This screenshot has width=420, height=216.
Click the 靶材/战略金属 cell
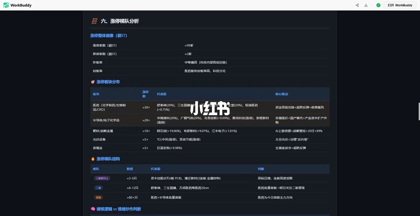(x=103, y=131)
